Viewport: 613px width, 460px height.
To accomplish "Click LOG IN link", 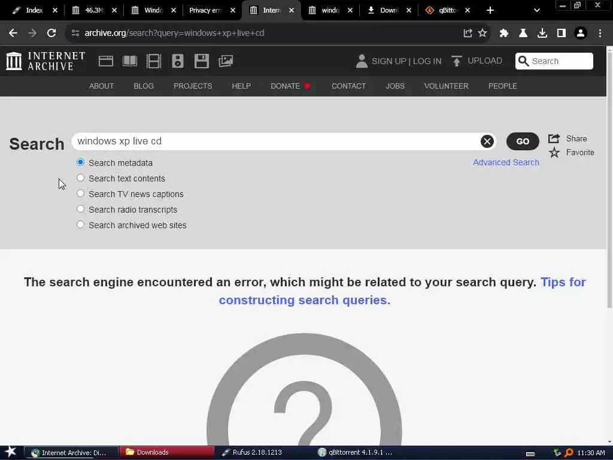I will (427, 62).
